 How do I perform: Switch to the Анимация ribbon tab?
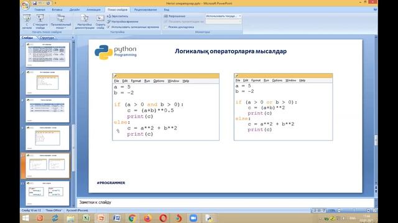tap(93, 10)
